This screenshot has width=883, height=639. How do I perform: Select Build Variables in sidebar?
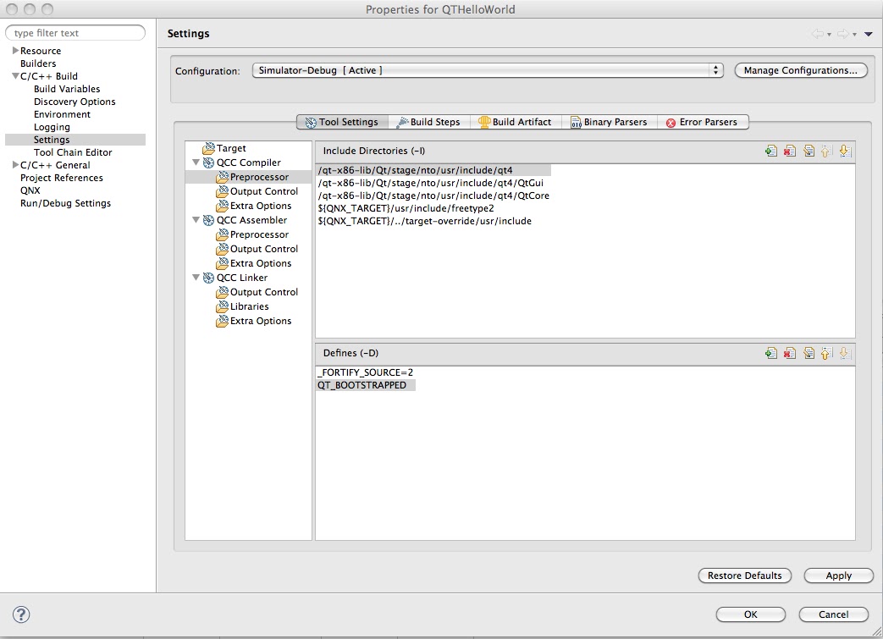(x=67, y=89)
